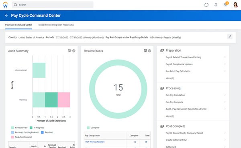Screen dimensions: 241x148
Task: Click the 'Audit Summary' panel title
Action: coord(18,51)
